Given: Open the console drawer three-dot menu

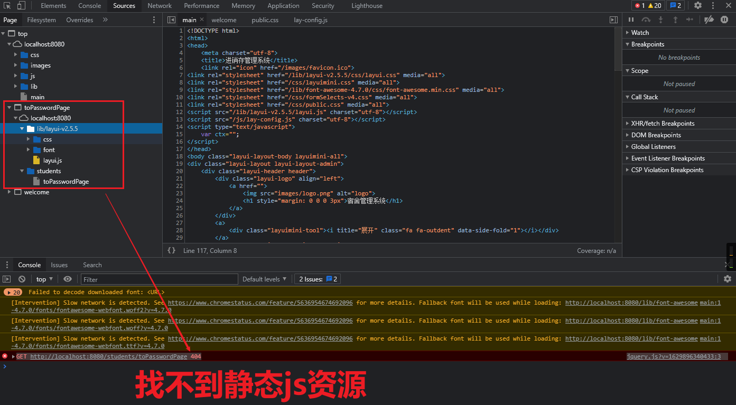Looking at the screenshot, I should pos(7,265).
